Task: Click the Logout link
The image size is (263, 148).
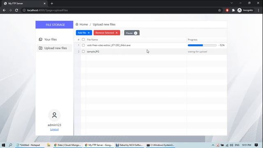Action: [x=54, y=129]
